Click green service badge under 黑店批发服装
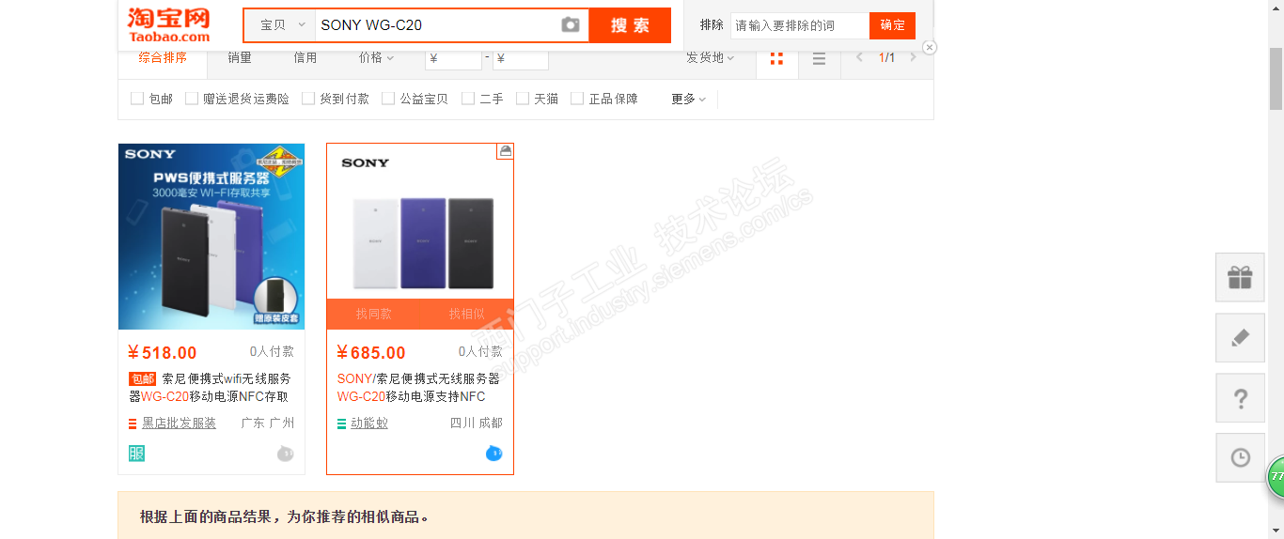Screen dimensions: 1284x539 click(136, 454)
